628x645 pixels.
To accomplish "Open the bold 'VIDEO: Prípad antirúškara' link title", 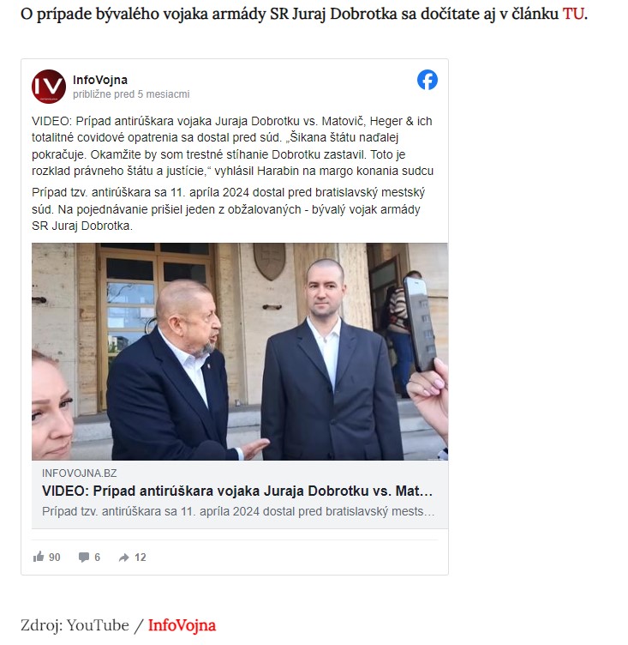I will [x=237, y=491].
